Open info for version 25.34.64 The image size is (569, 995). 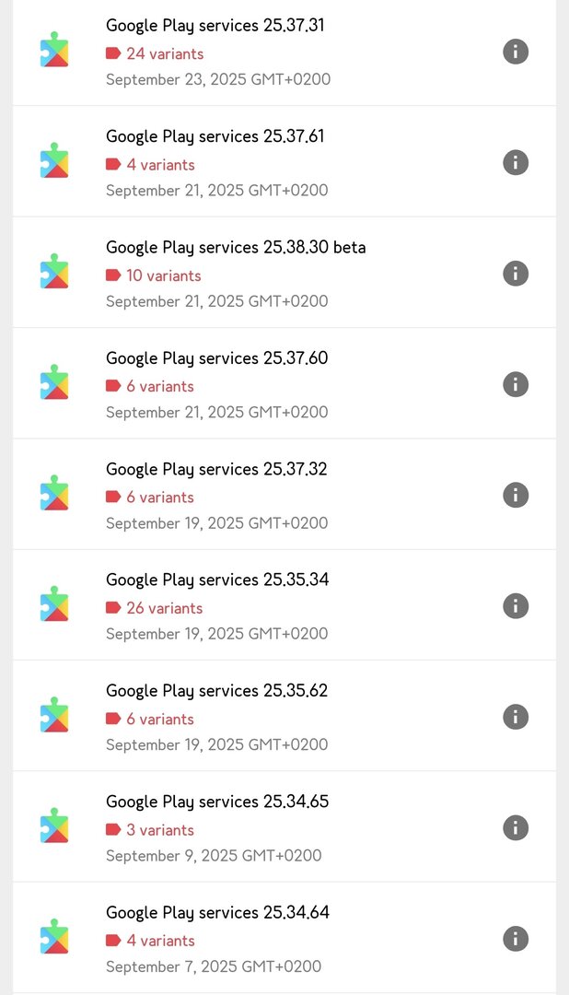pos(516,938)
